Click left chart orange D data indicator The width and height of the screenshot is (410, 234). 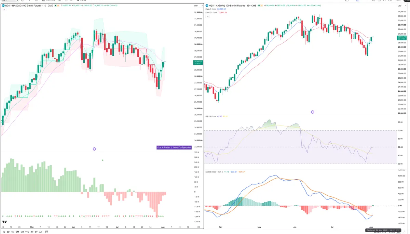(58, 6)
